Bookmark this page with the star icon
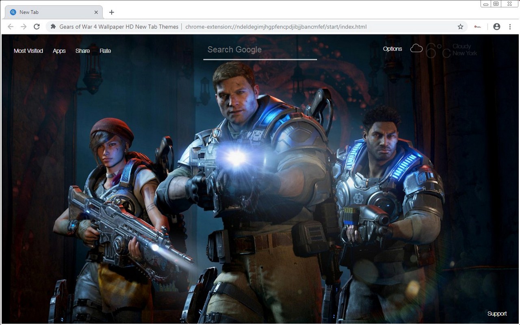The image size is (520, 325). 460,26
